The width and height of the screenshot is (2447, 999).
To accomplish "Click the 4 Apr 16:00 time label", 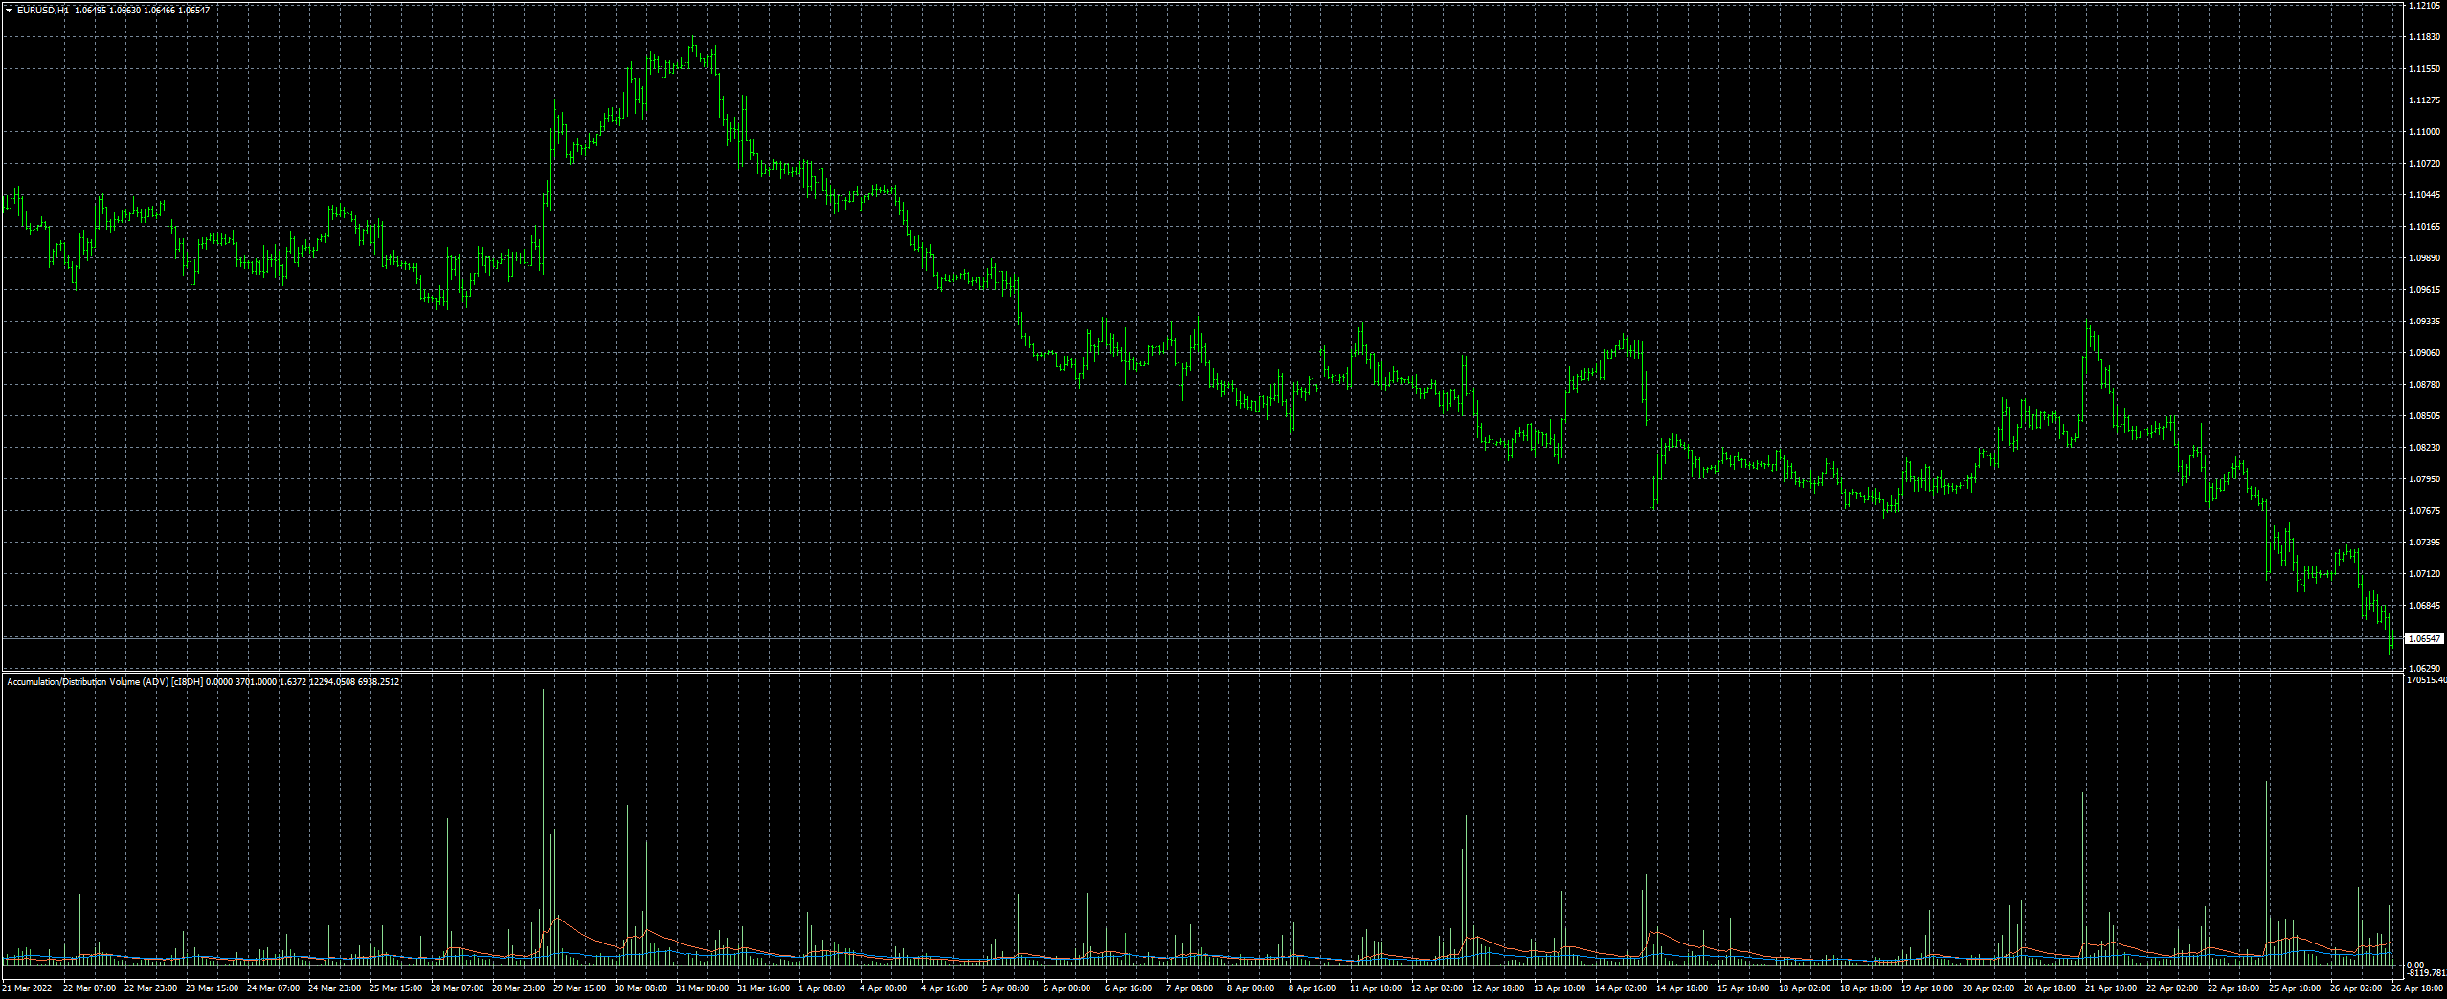I will point(944,988).
